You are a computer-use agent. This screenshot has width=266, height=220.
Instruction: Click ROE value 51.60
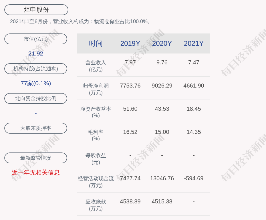[130, 109]
